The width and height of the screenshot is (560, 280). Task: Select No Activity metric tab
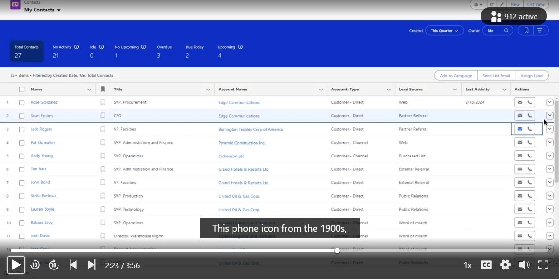coord(65,51)
